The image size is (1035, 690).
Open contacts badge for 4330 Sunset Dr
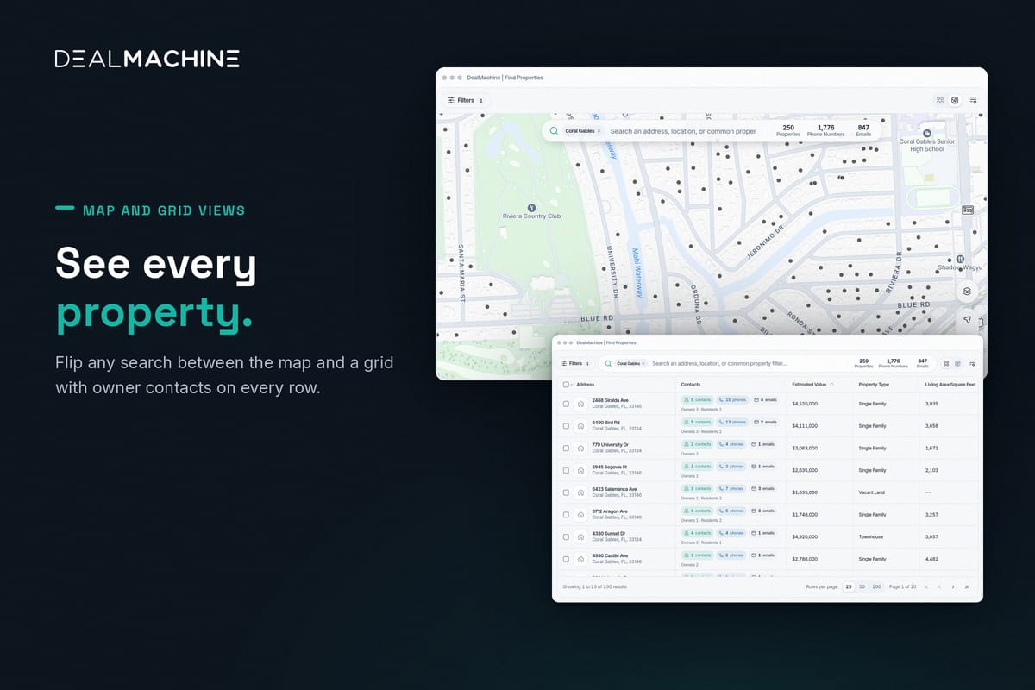click(x=697, y=533)
